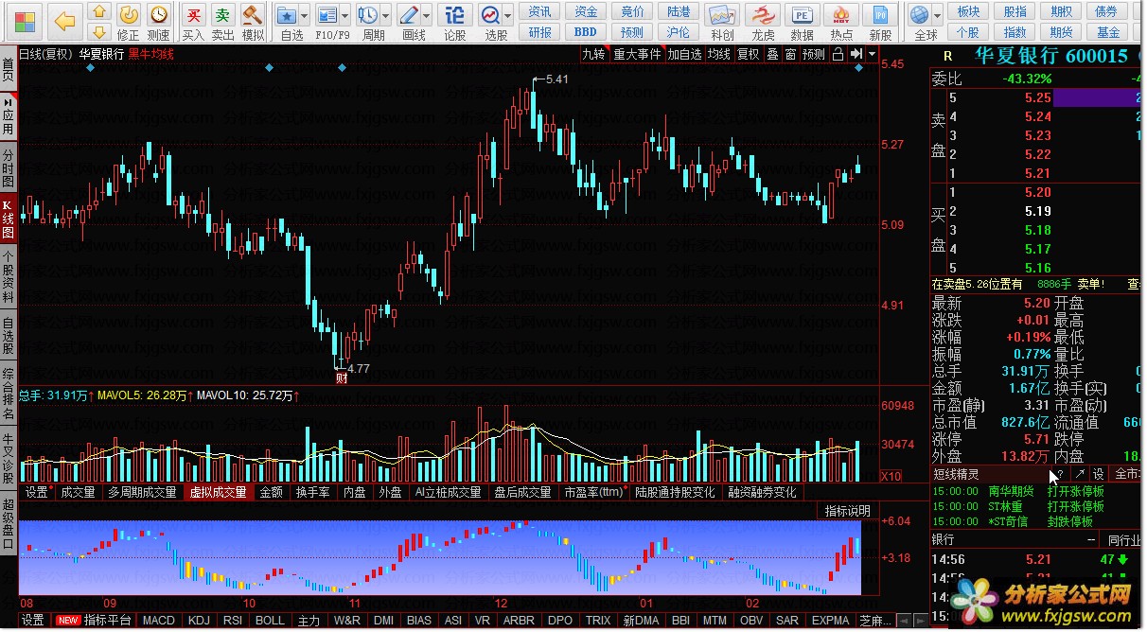Screen dimensions: 1147x632
Task: Click the 卖出 sell icon
Action: (x=222, y=15)
